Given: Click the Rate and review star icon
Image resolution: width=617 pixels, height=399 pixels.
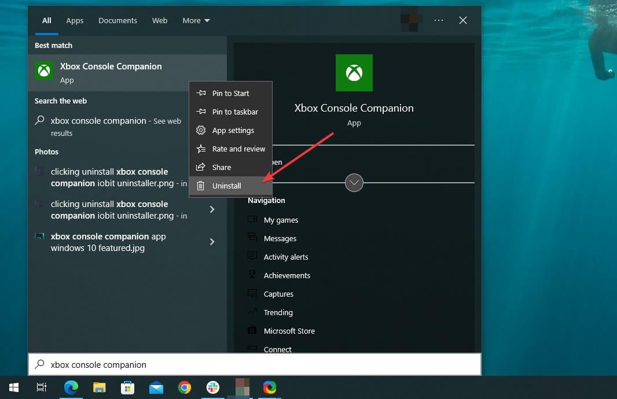Looking at the screenshot, I should coord(201,149).
